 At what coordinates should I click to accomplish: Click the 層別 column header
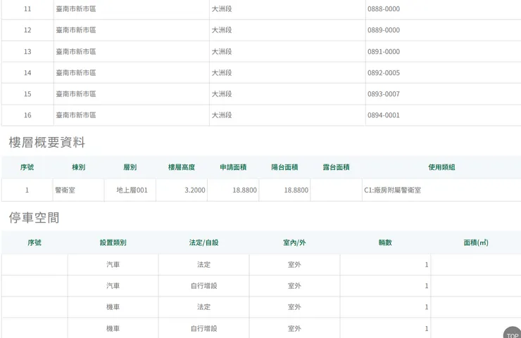coord(130,167)
